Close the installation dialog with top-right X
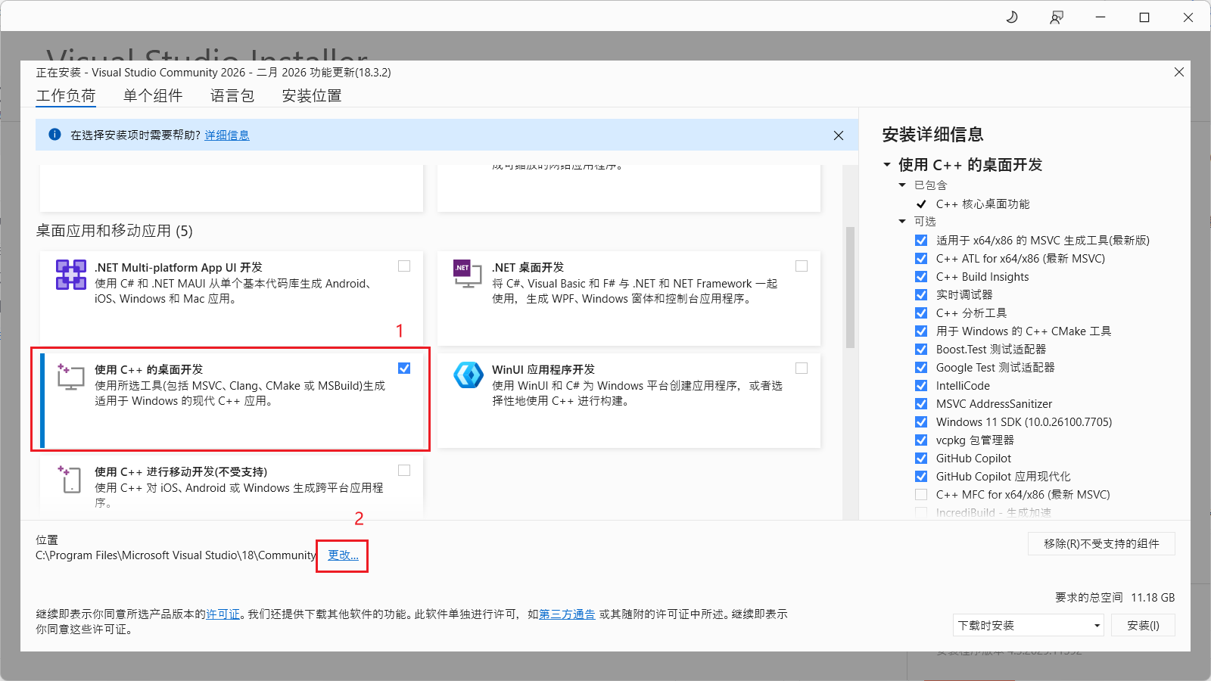 pyautogui.click(x=1179, y=72)
